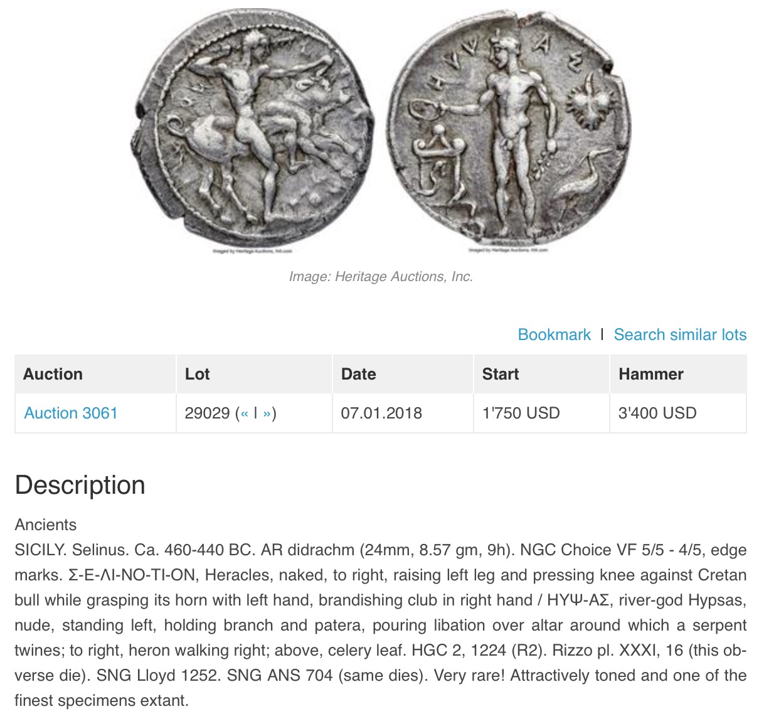Click the Ancients category text
Screen dimensions: 759x714
click(46, 525)
